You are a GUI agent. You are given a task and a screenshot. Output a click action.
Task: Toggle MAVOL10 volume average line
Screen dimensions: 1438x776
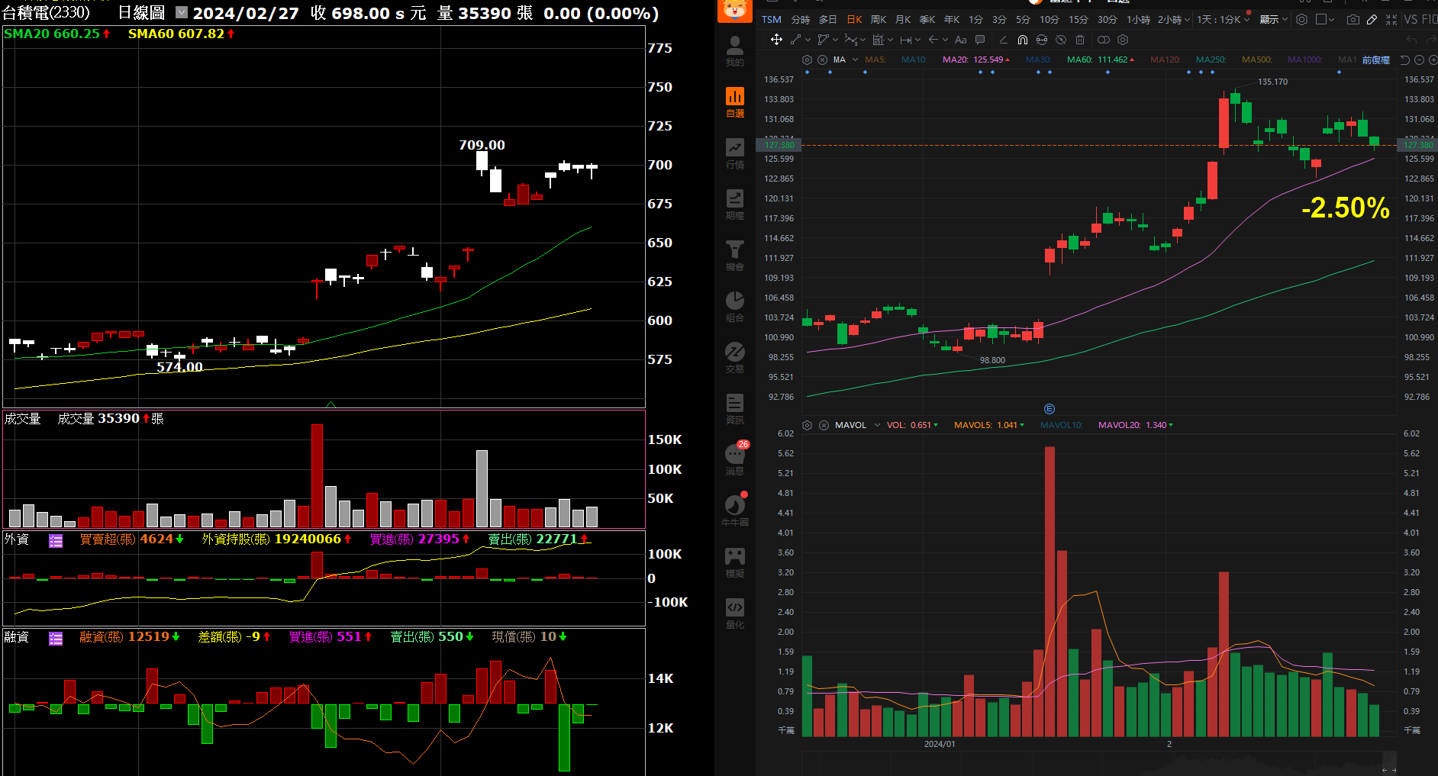[1061, 425]
